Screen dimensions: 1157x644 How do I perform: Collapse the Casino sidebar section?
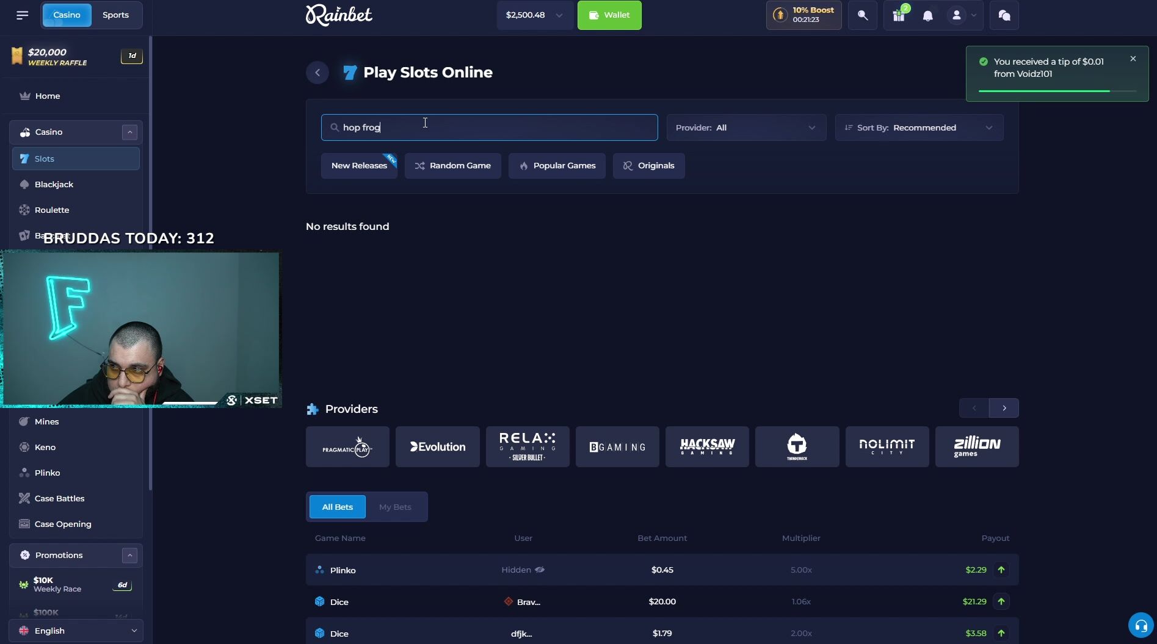[129, 132]
